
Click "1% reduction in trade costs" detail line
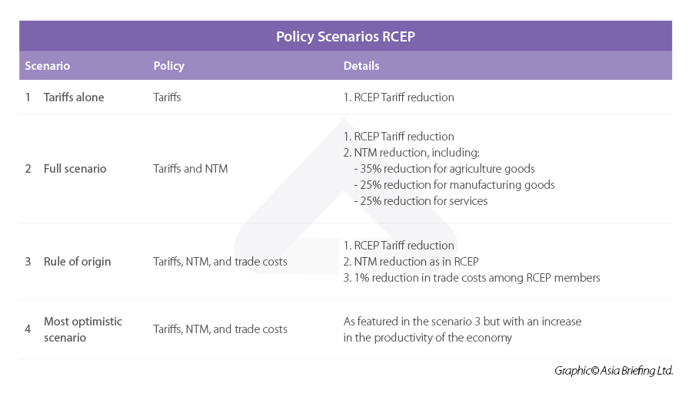point(471,278)
